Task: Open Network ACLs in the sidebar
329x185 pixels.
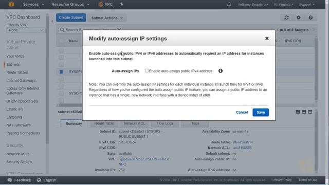Action: (18, 154)
